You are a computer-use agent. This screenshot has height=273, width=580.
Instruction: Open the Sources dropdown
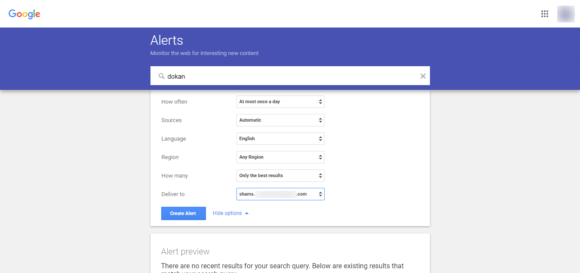point(280,120)
